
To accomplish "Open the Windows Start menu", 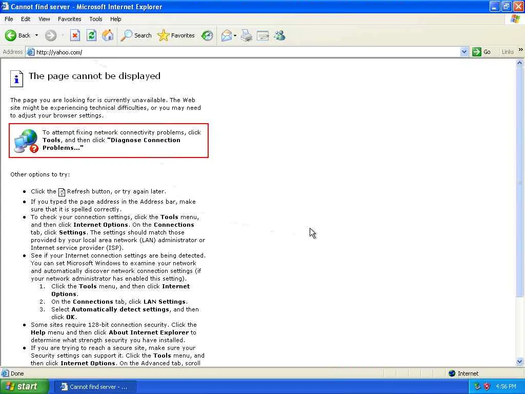I will [25, 387].
